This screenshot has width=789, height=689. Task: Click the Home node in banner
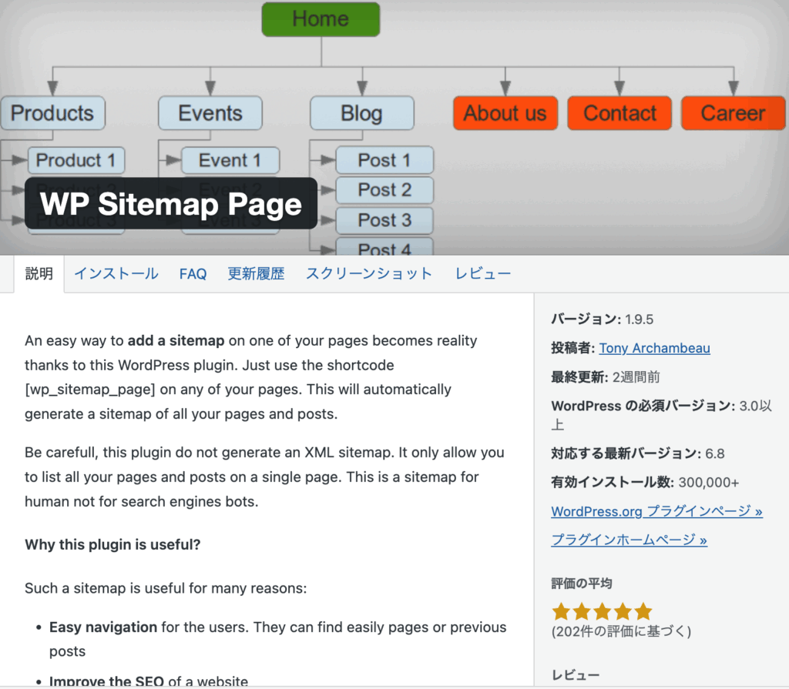click(x=321, y=19)
